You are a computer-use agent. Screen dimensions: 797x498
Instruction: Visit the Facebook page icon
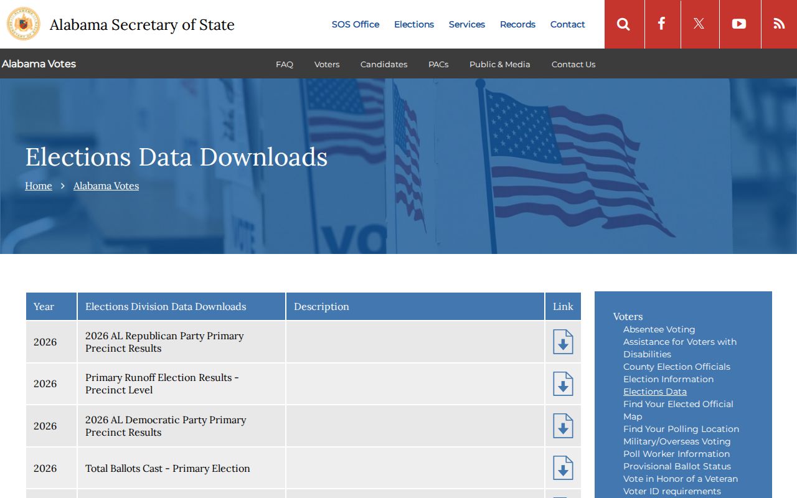[x=662, y=24]
